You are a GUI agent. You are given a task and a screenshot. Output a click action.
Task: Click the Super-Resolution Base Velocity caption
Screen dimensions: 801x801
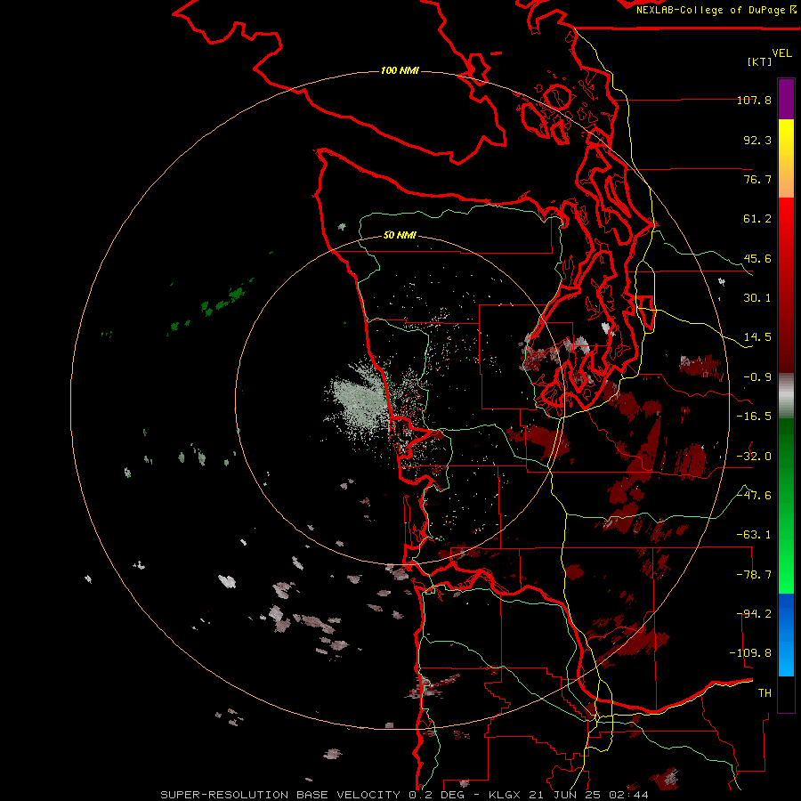(405, 795)
